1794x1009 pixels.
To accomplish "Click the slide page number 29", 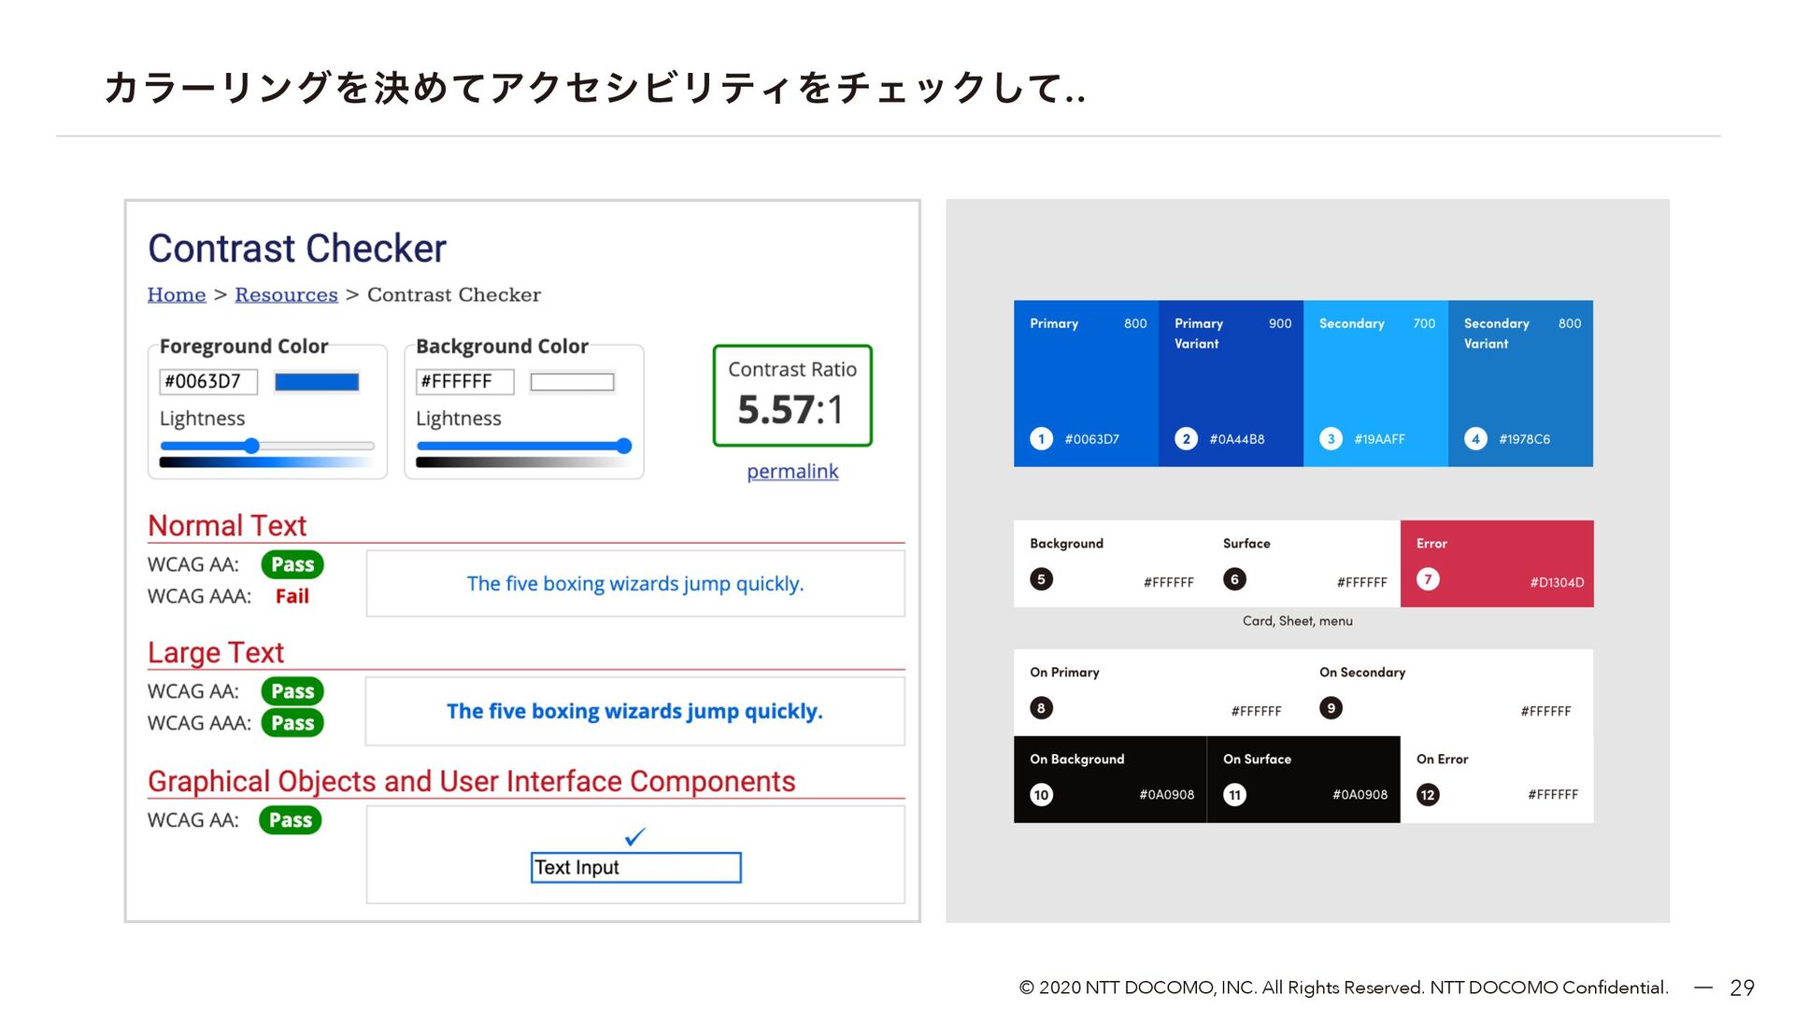I will tap(1742, 988).
